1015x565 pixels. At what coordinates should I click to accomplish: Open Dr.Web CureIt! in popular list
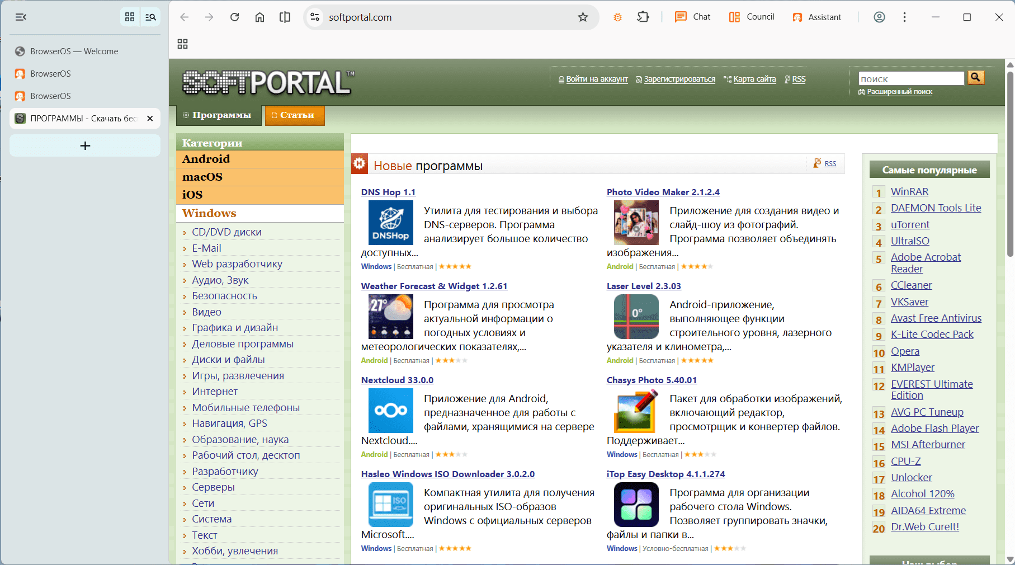click(924, 527)
